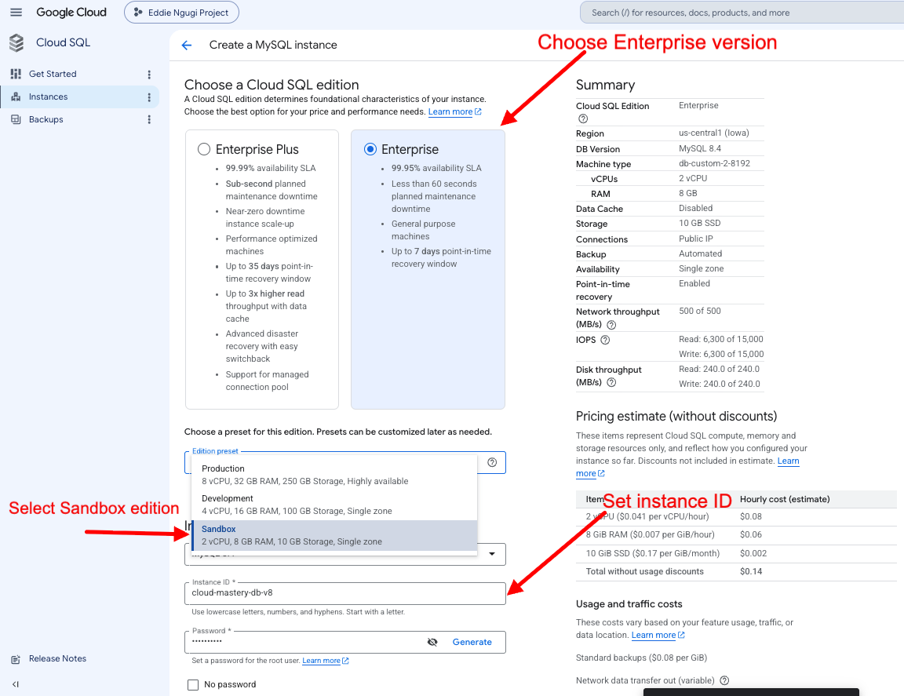Click Generate password button
904x696 pixels.
[x=472, y=643]
